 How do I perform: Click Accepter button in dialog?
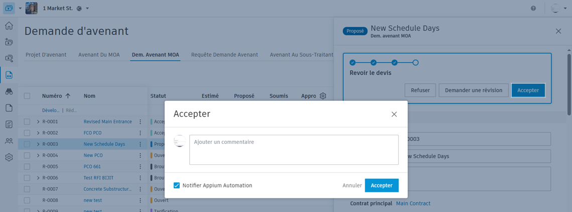coord(381,185)
